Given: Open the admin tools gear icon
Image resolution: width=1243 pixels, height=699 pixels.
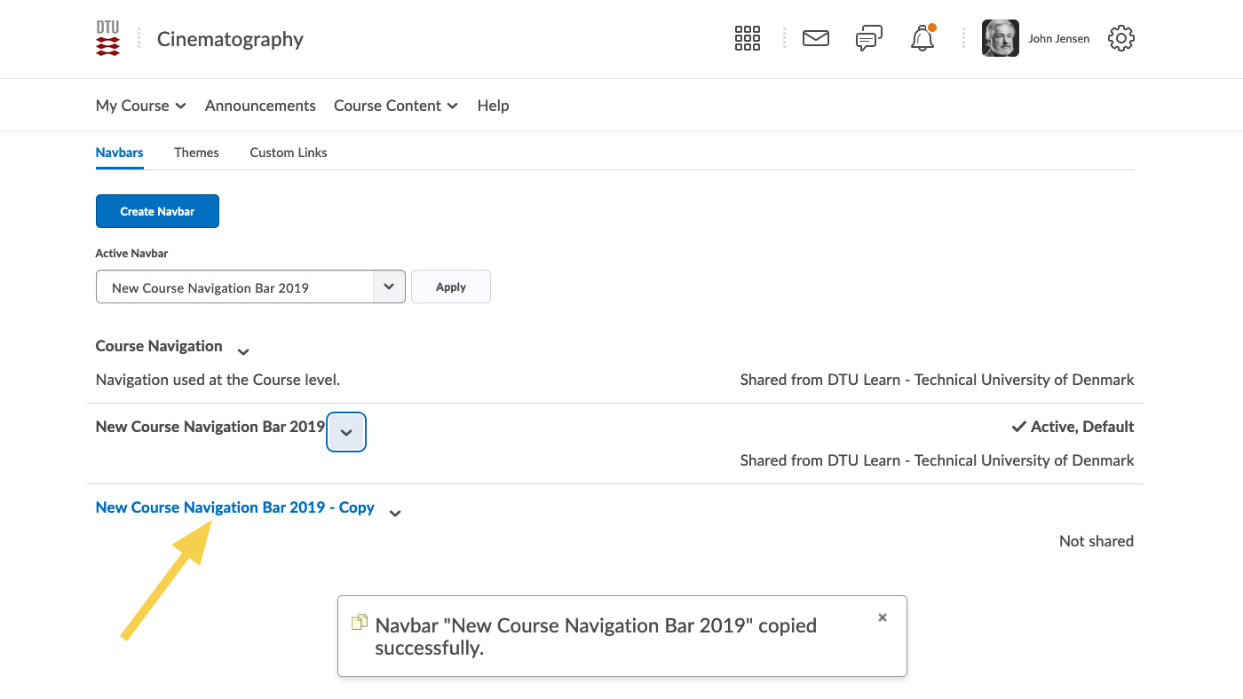Looking at the screenshot, I should point(1121,38).
